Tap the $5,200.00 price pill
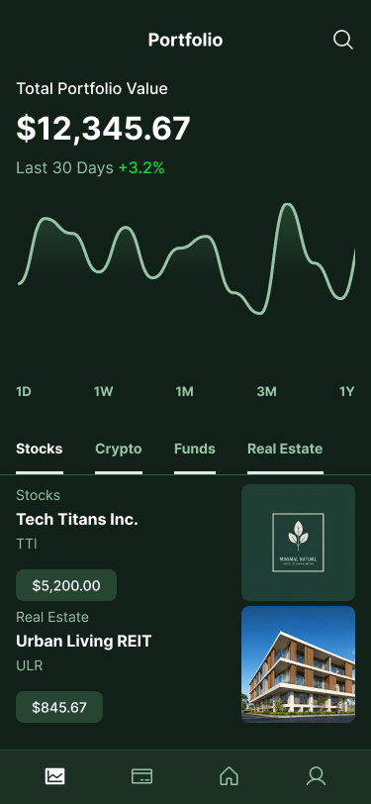 pyautogui.click(x=66, y=585)
